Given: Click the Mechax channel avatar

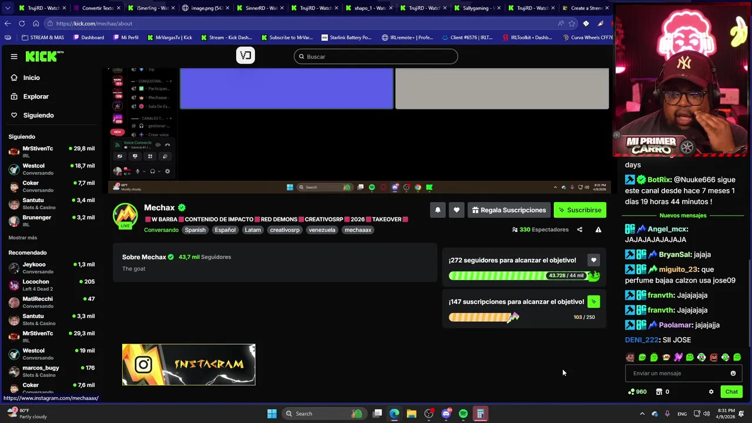Looking at the screenshot, I should pyautogui.click(x=125, y=216).
